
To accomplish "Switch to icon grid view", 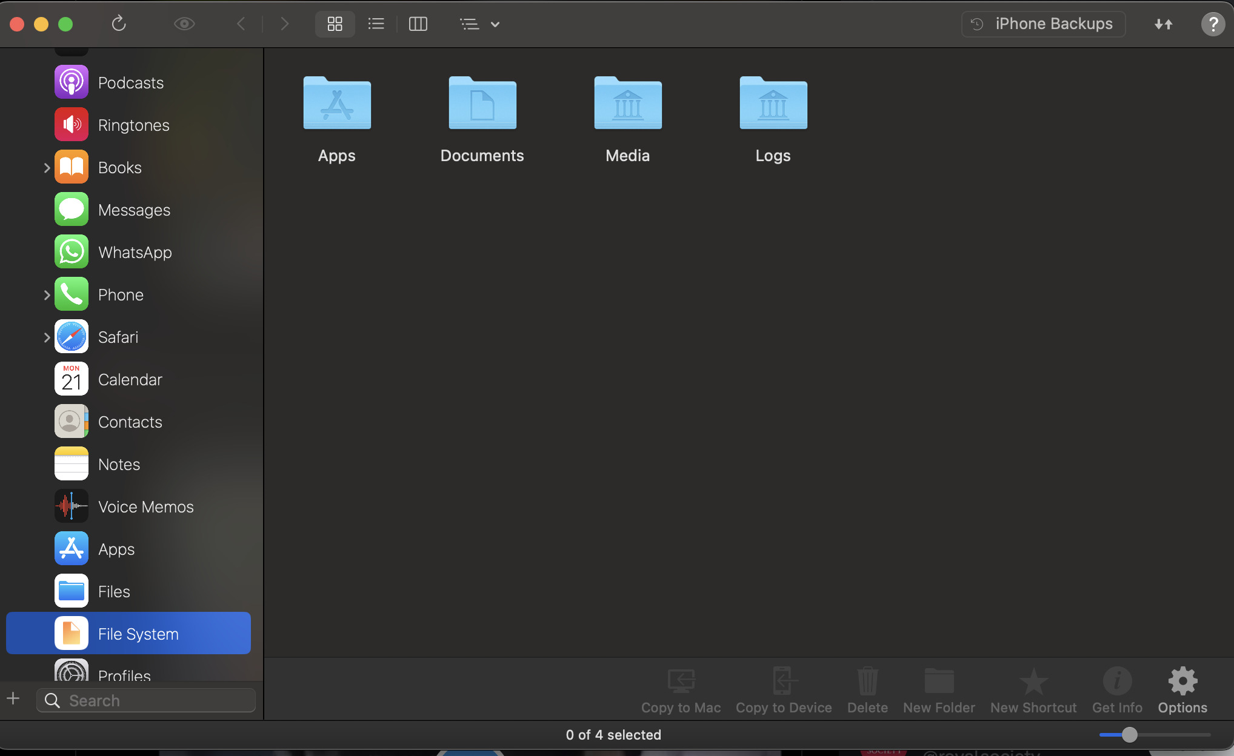I will tap(335, 24).
